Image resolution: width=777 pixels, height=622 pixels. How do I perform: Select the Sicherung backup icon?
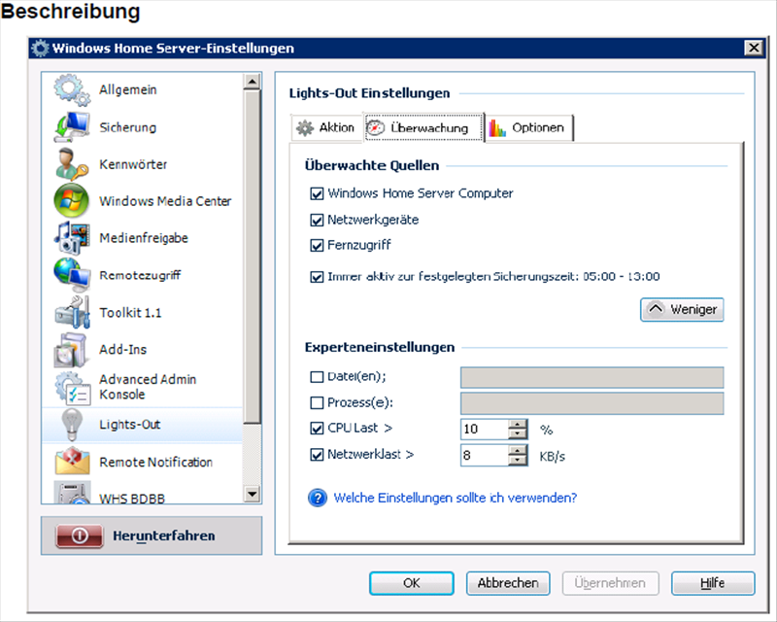coord(72,127)
